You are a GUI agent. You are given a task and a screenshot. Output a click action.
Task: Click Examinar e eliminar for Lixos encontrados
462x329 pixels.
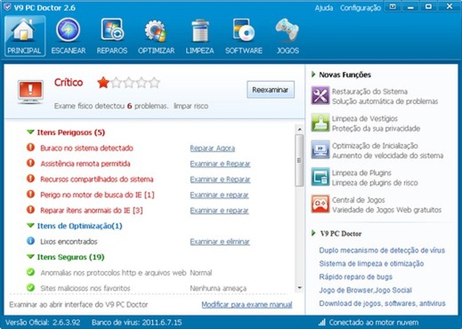pos(220,241)
